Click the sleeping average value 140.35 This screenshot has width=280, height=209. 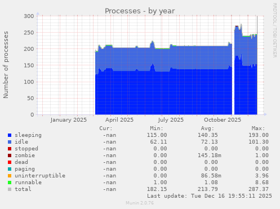[208, 135]
